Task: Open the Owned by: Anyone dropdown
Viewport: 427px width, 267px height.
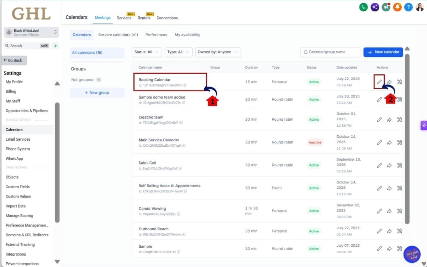Action: click(218, 52)
